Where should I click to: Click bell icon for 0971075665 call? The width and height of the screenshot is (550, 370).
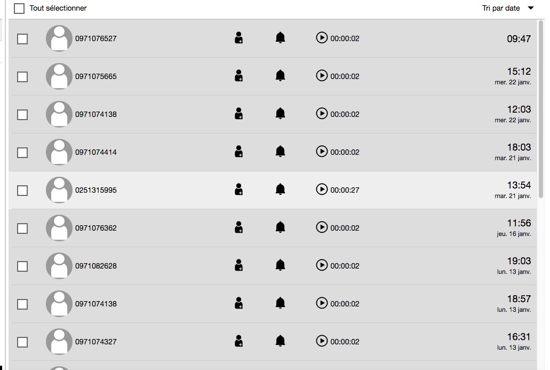[x=280, y=75]
